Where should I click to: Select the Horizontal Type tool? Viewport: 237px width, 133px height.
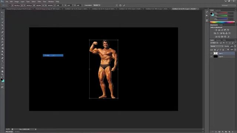2,61
